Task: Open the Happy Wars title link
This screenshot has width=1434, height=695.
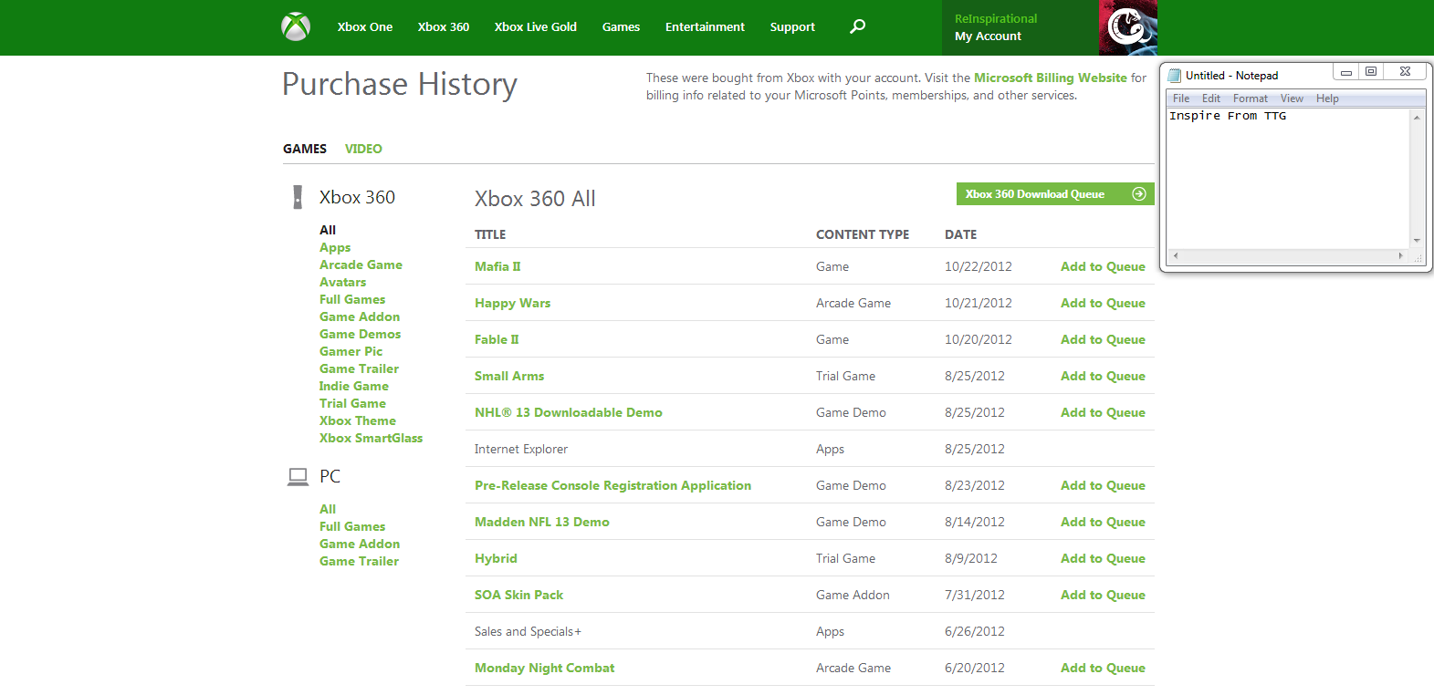Action: coord(512,303)
